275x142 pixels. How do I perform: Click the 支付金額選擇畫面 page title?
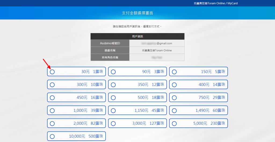(x=137, y=13)
